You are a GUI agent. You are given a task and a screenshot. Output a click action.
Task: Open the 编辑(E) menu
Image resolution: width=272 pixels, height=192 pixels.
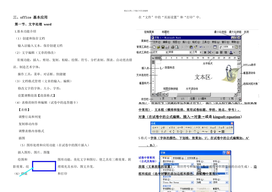tap(167, 42)
